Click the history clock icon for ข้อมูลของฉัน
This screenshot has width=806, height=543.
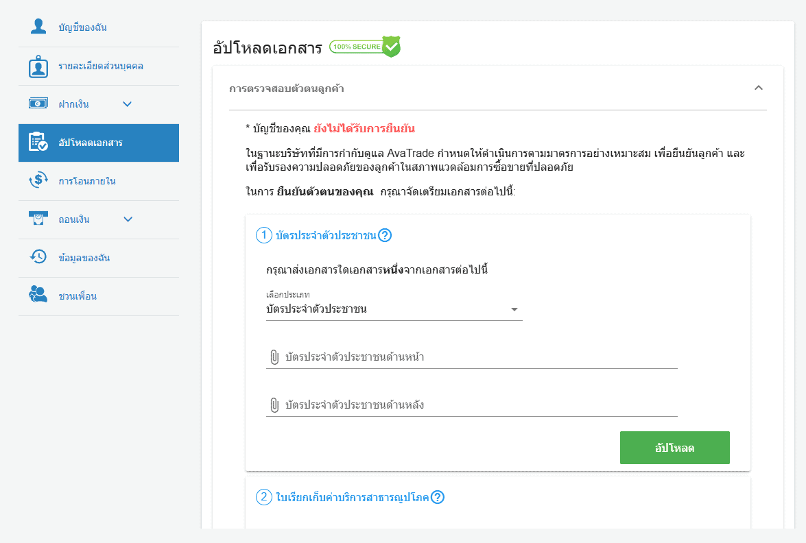(x=38, y=256)
